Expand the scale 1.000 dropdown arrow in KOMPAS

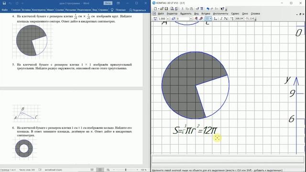[x=168, y=19]
